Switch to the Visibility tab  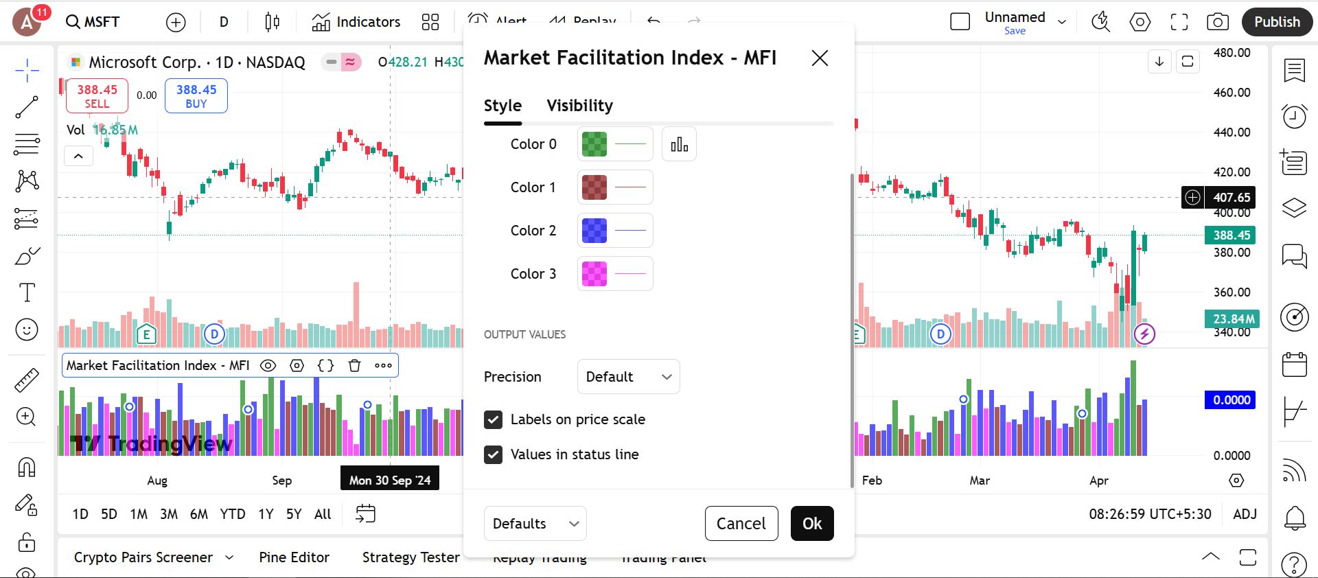(579, 106)
